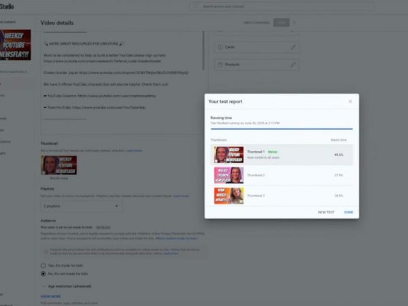Click the running time progress bar
The width and height of the screenshot is (408, 306).
point(282,129)
